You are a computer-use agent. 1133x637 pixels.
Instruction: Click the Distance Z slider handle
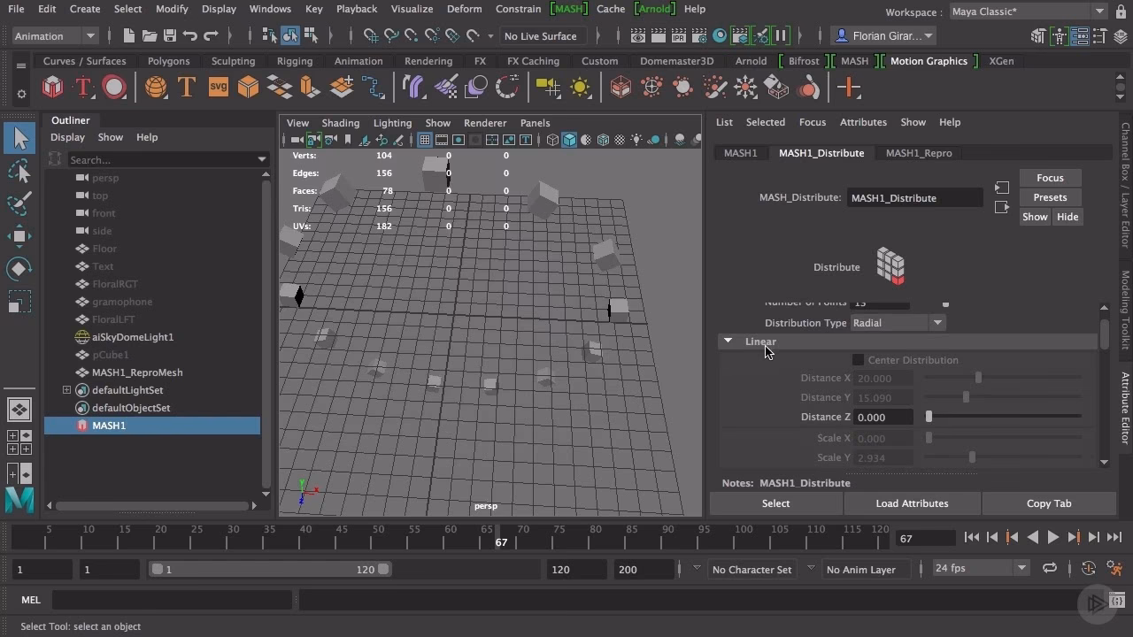(x=929, y=417)
